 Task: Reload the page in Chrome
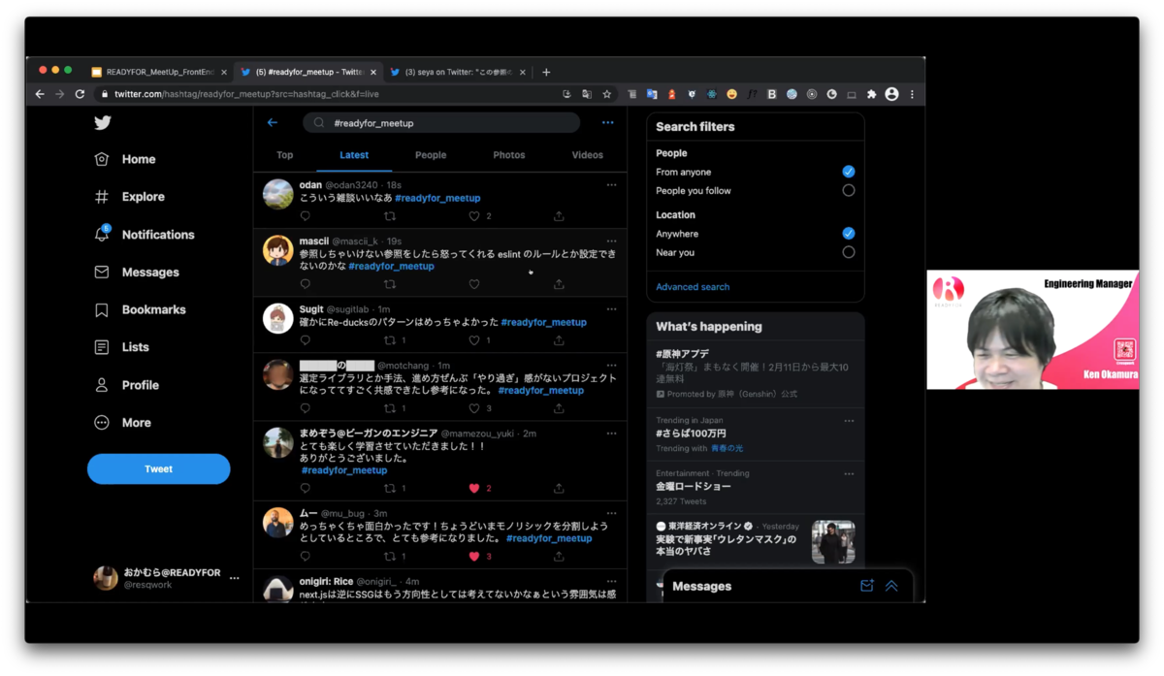tap(80, 94)
